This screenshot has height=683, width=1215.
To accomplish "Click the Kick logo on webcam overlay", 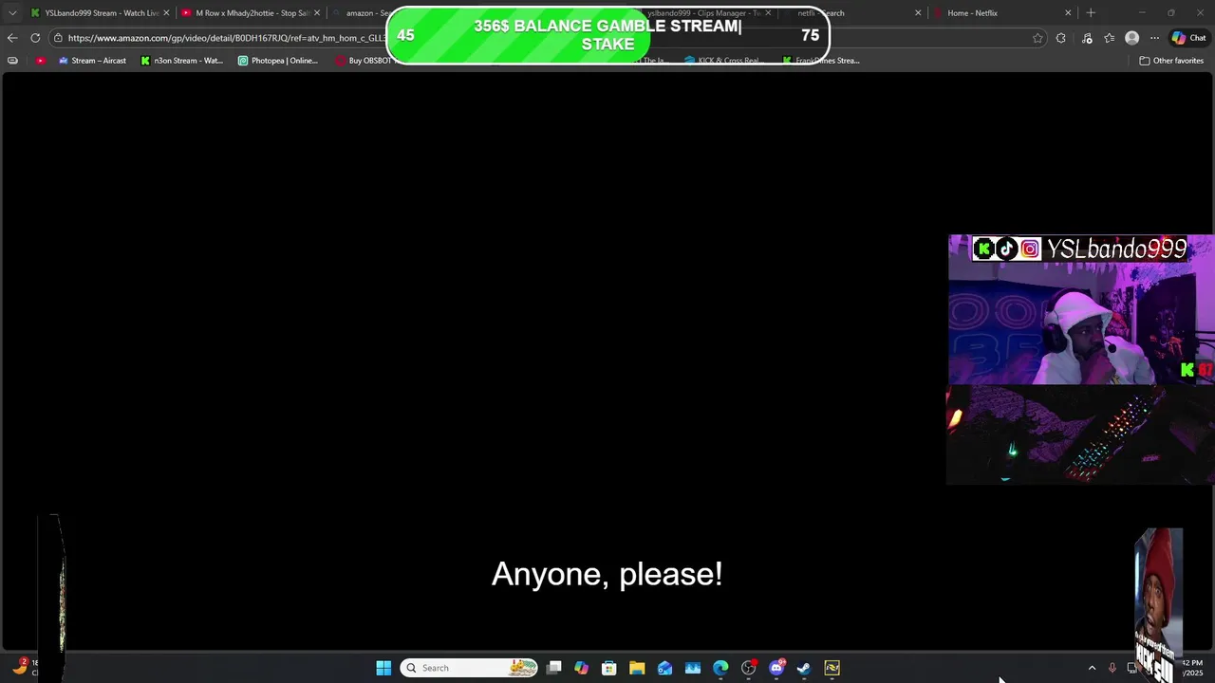I will pos(984,249).
